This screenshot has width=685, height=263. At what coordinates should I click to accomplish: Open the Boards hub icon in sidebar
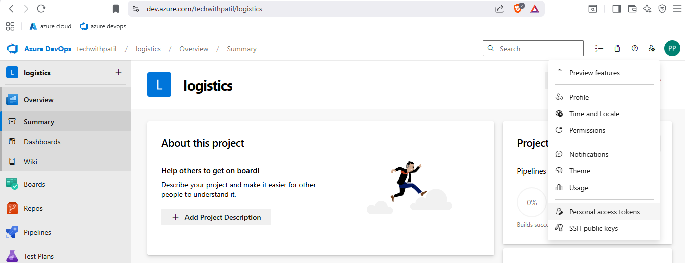coord(12,184)
